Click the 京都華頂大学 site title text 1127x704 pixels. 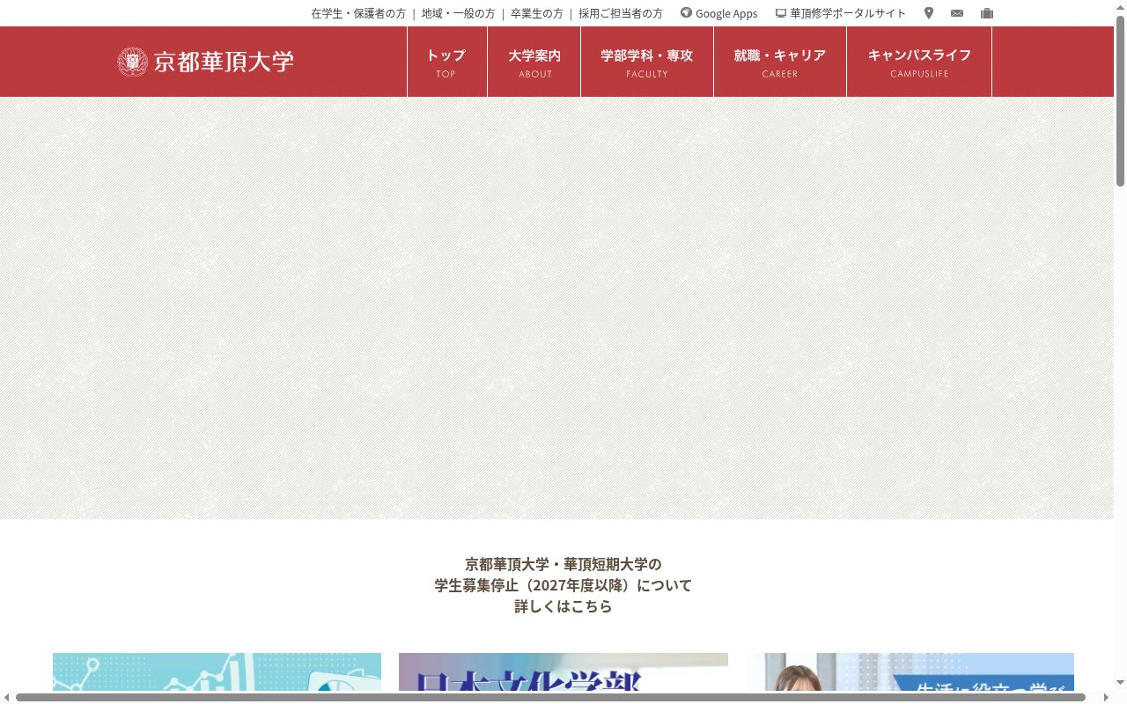(x=224, y=62)
